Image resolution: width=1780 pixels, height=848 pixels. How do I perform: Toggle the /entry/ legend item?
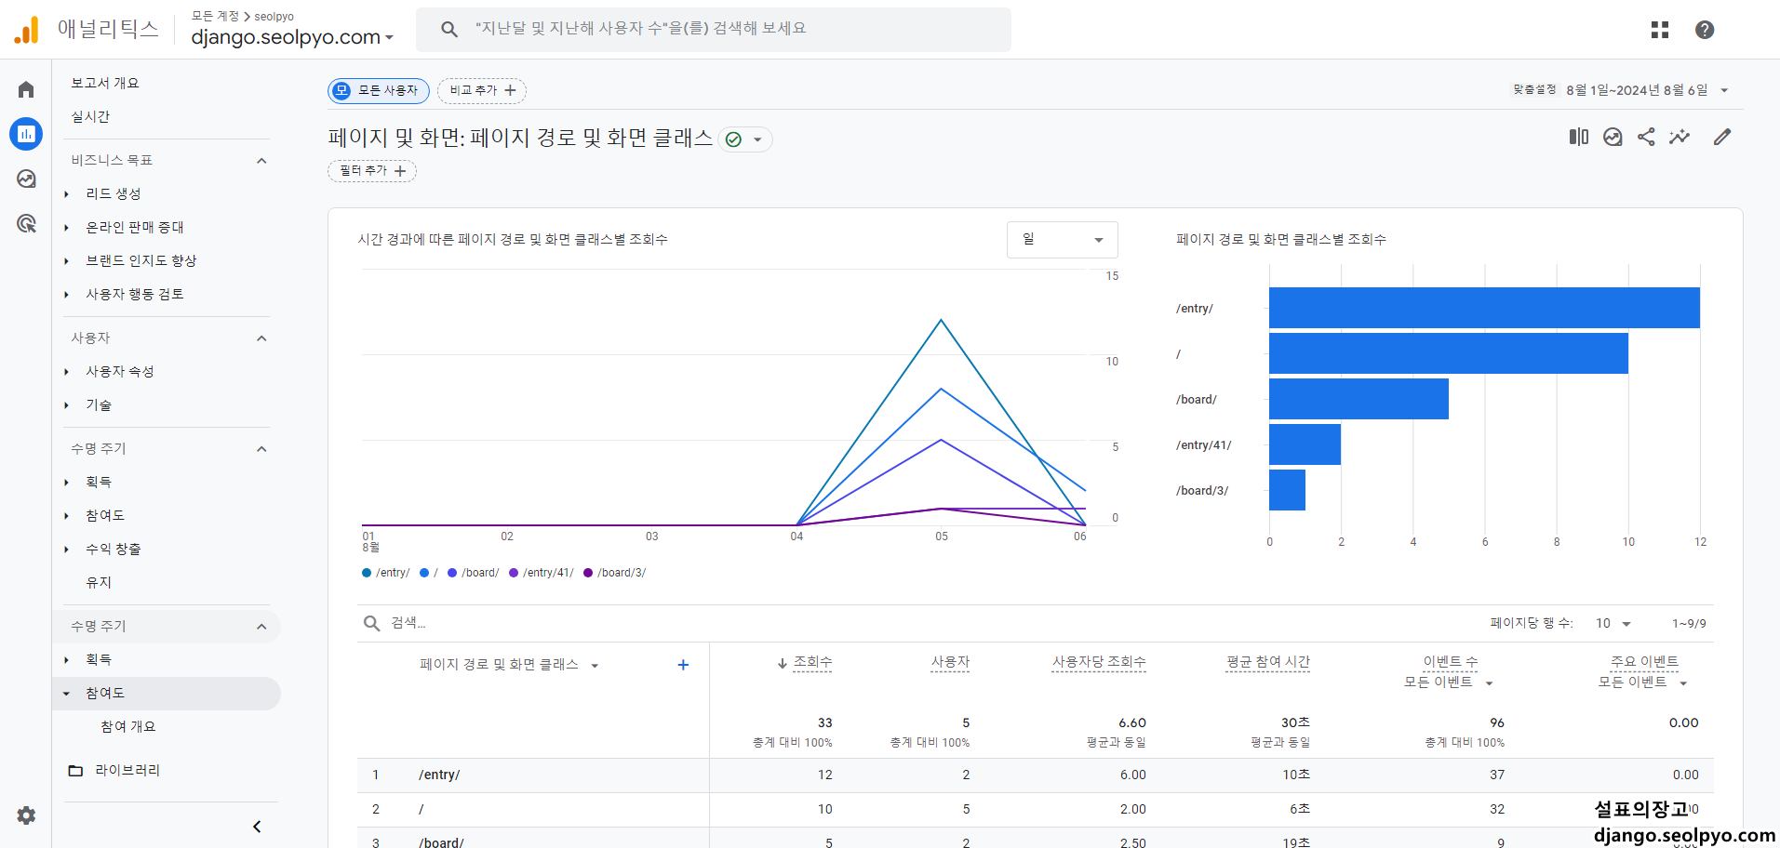pos(386,573)
